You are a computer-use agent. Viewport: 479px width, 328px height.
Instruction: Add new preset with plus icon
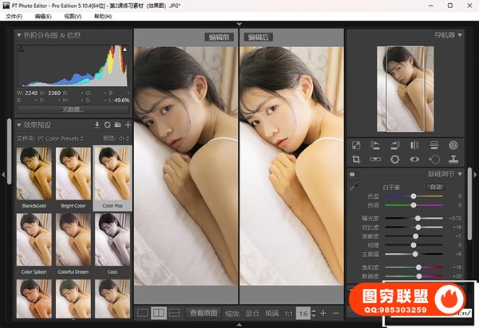click(128, 125)
